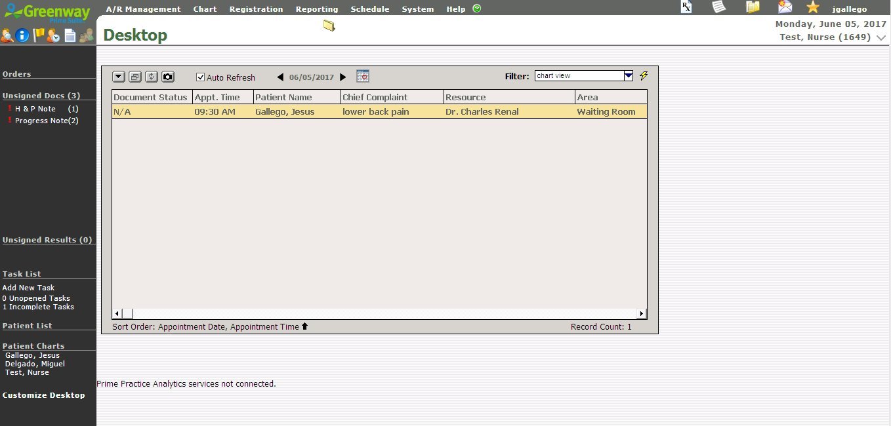The image size is (891, 426).
Task: Click the gold star favorites icon
Action: point(813,7)
